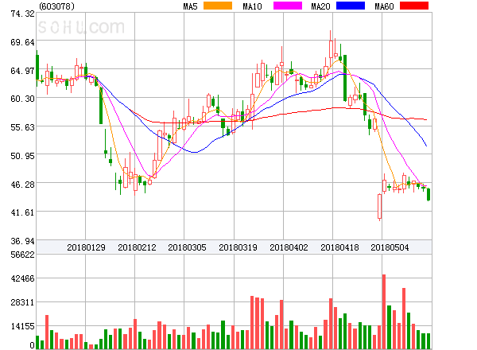Click the highest candlestick peak above 69.64
The width and height of the screenshot is (477, 350).
click(x=331, y=49)
